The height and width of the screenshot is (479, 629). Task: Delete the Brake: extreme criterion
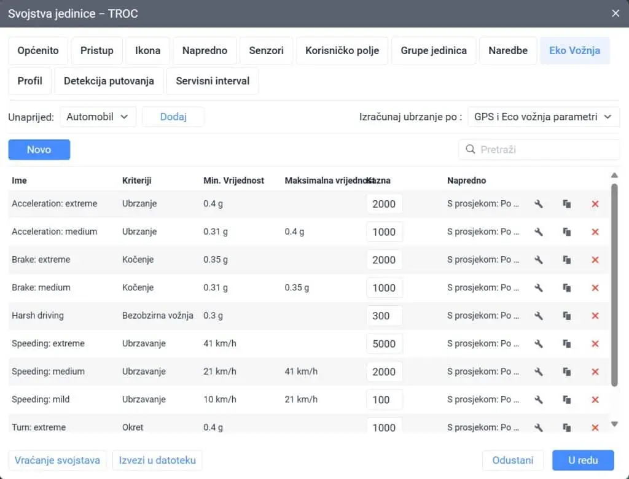tap(595, 260)
